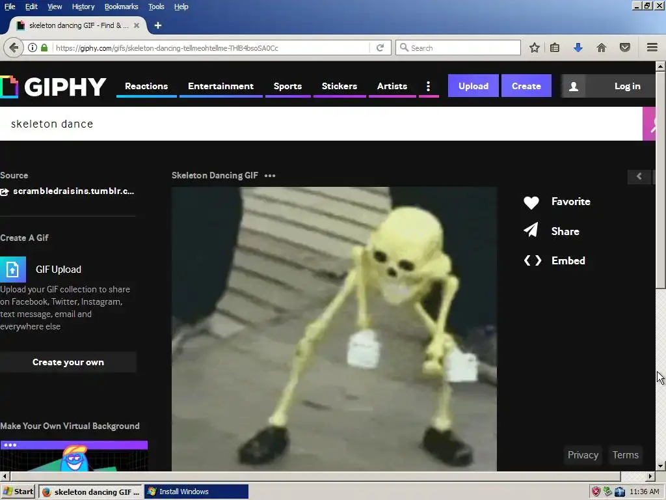Save to Pocket icon in toolbar
The image size is (666, 500).
(625, 48)
